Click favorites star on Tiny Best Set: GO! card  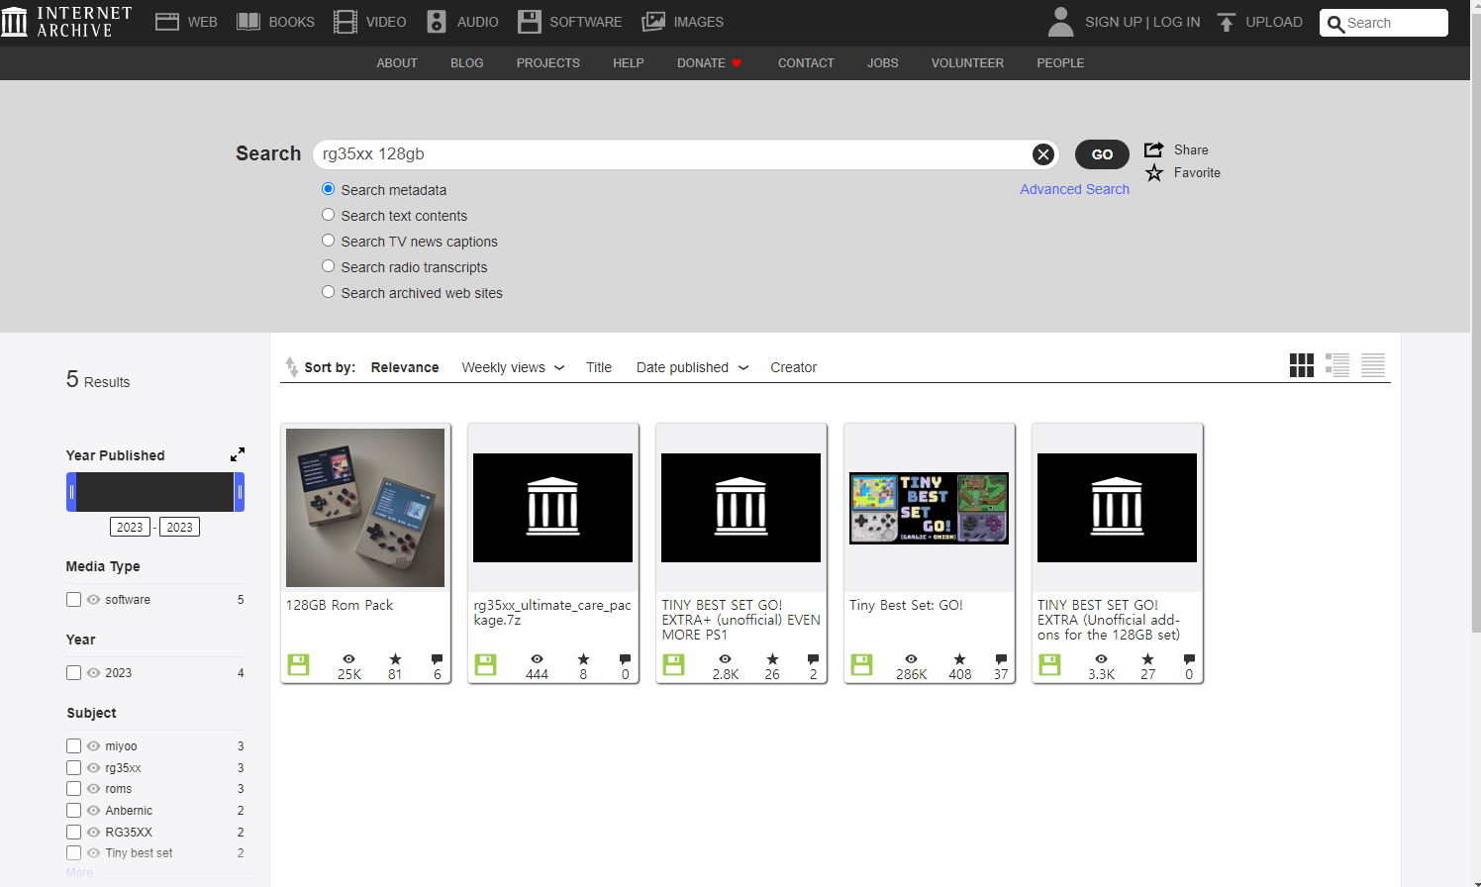tap(959, 659)
